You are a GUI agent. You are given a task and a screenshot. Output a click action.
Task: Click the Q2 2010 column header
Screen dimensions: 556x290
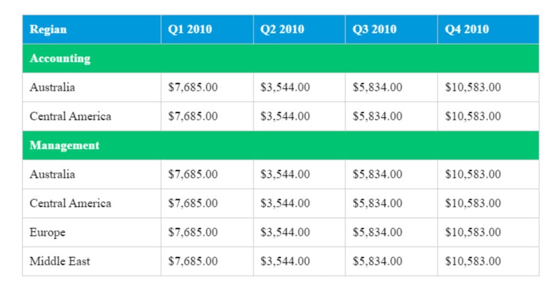(299, 29)
